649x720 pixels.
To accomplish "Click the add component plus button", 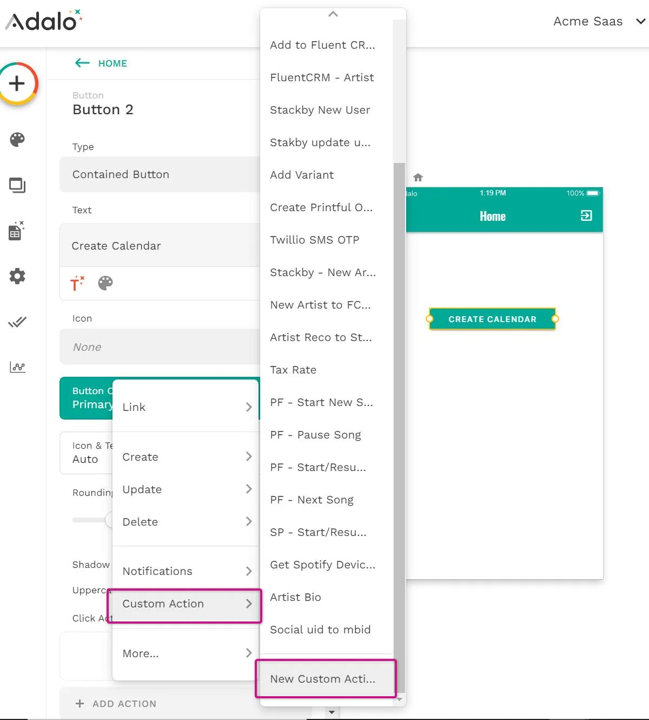I will (x=17, y=83).
